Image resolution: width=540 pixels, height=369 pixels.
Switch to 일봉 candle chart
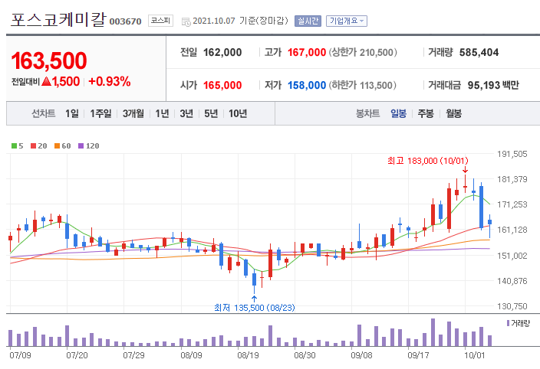[398, 113]
